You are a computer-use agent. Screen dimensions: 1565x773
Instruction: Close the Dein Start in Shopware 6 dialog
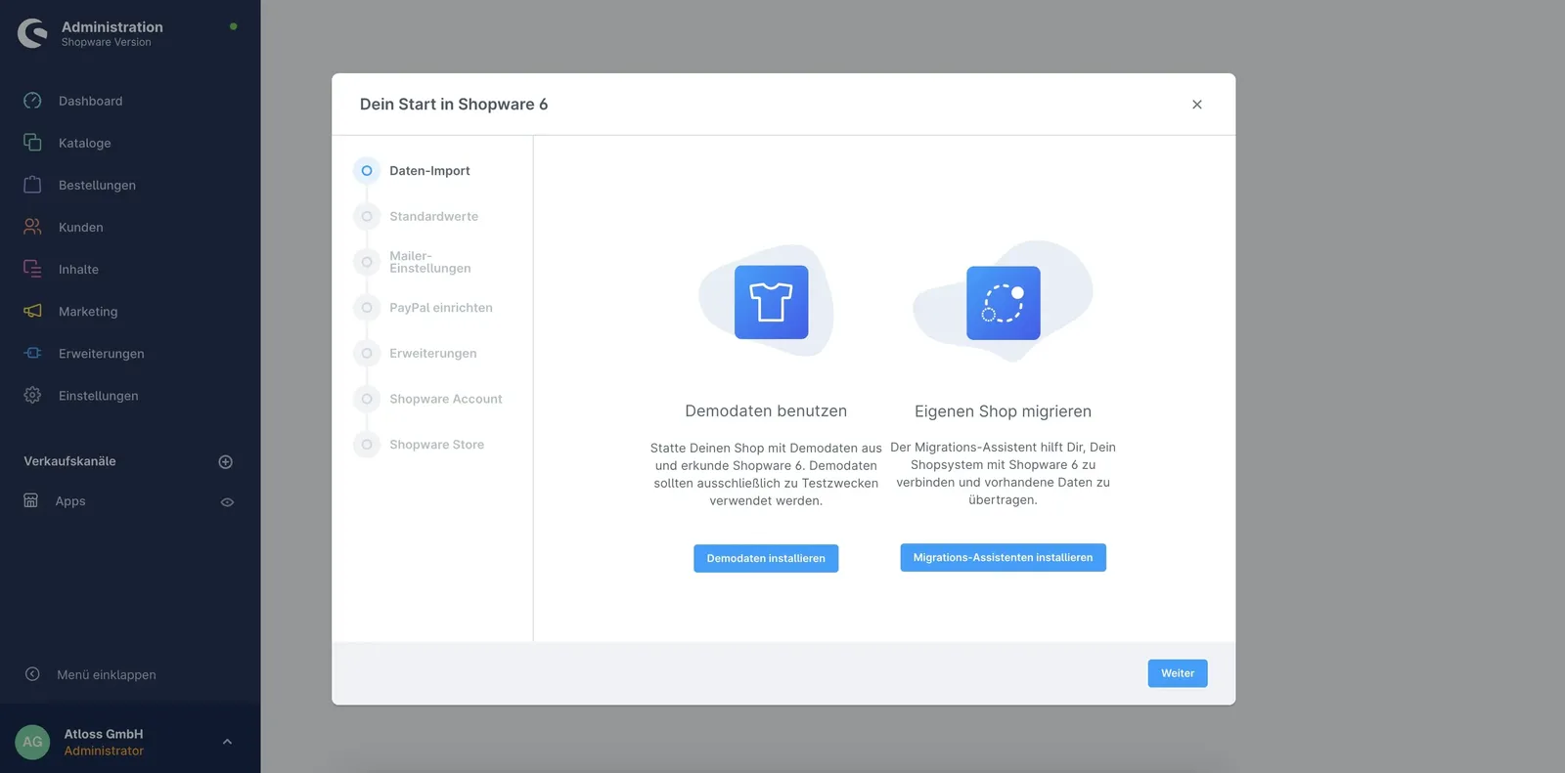click(x=1196, y=105)
